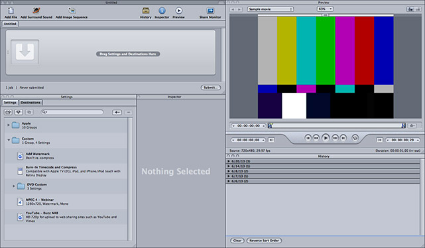Click the Play button in Preview
The image size is (425, 248).
point(326,138)
